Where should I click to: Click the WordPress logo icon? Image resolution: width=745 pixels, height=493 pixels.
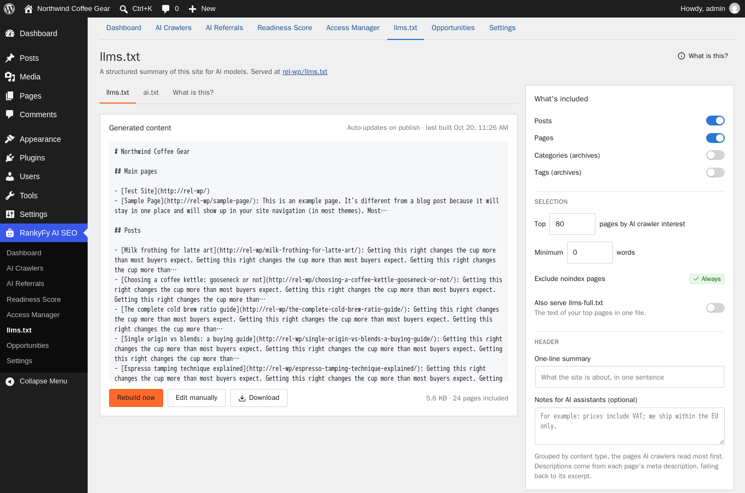point(9,9)
